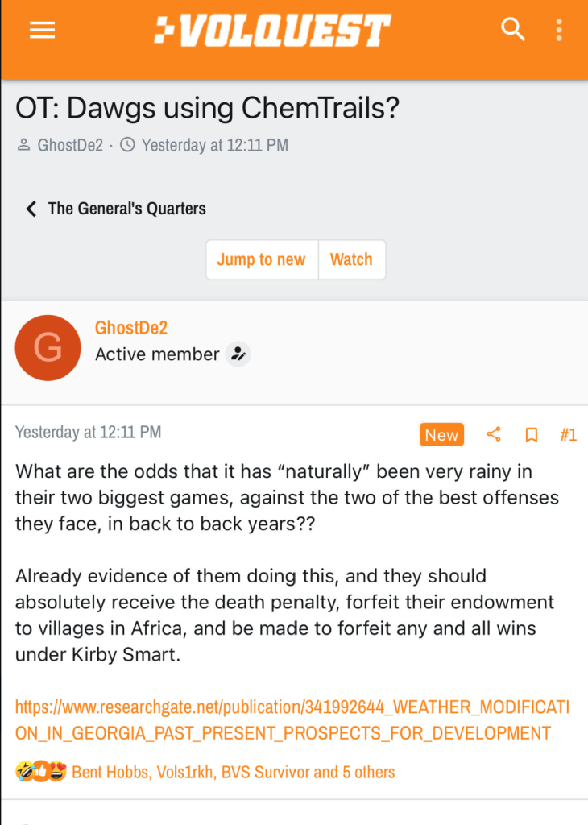
Task: Toggle Watch for this thread
Action: click(x=351, y=259)
